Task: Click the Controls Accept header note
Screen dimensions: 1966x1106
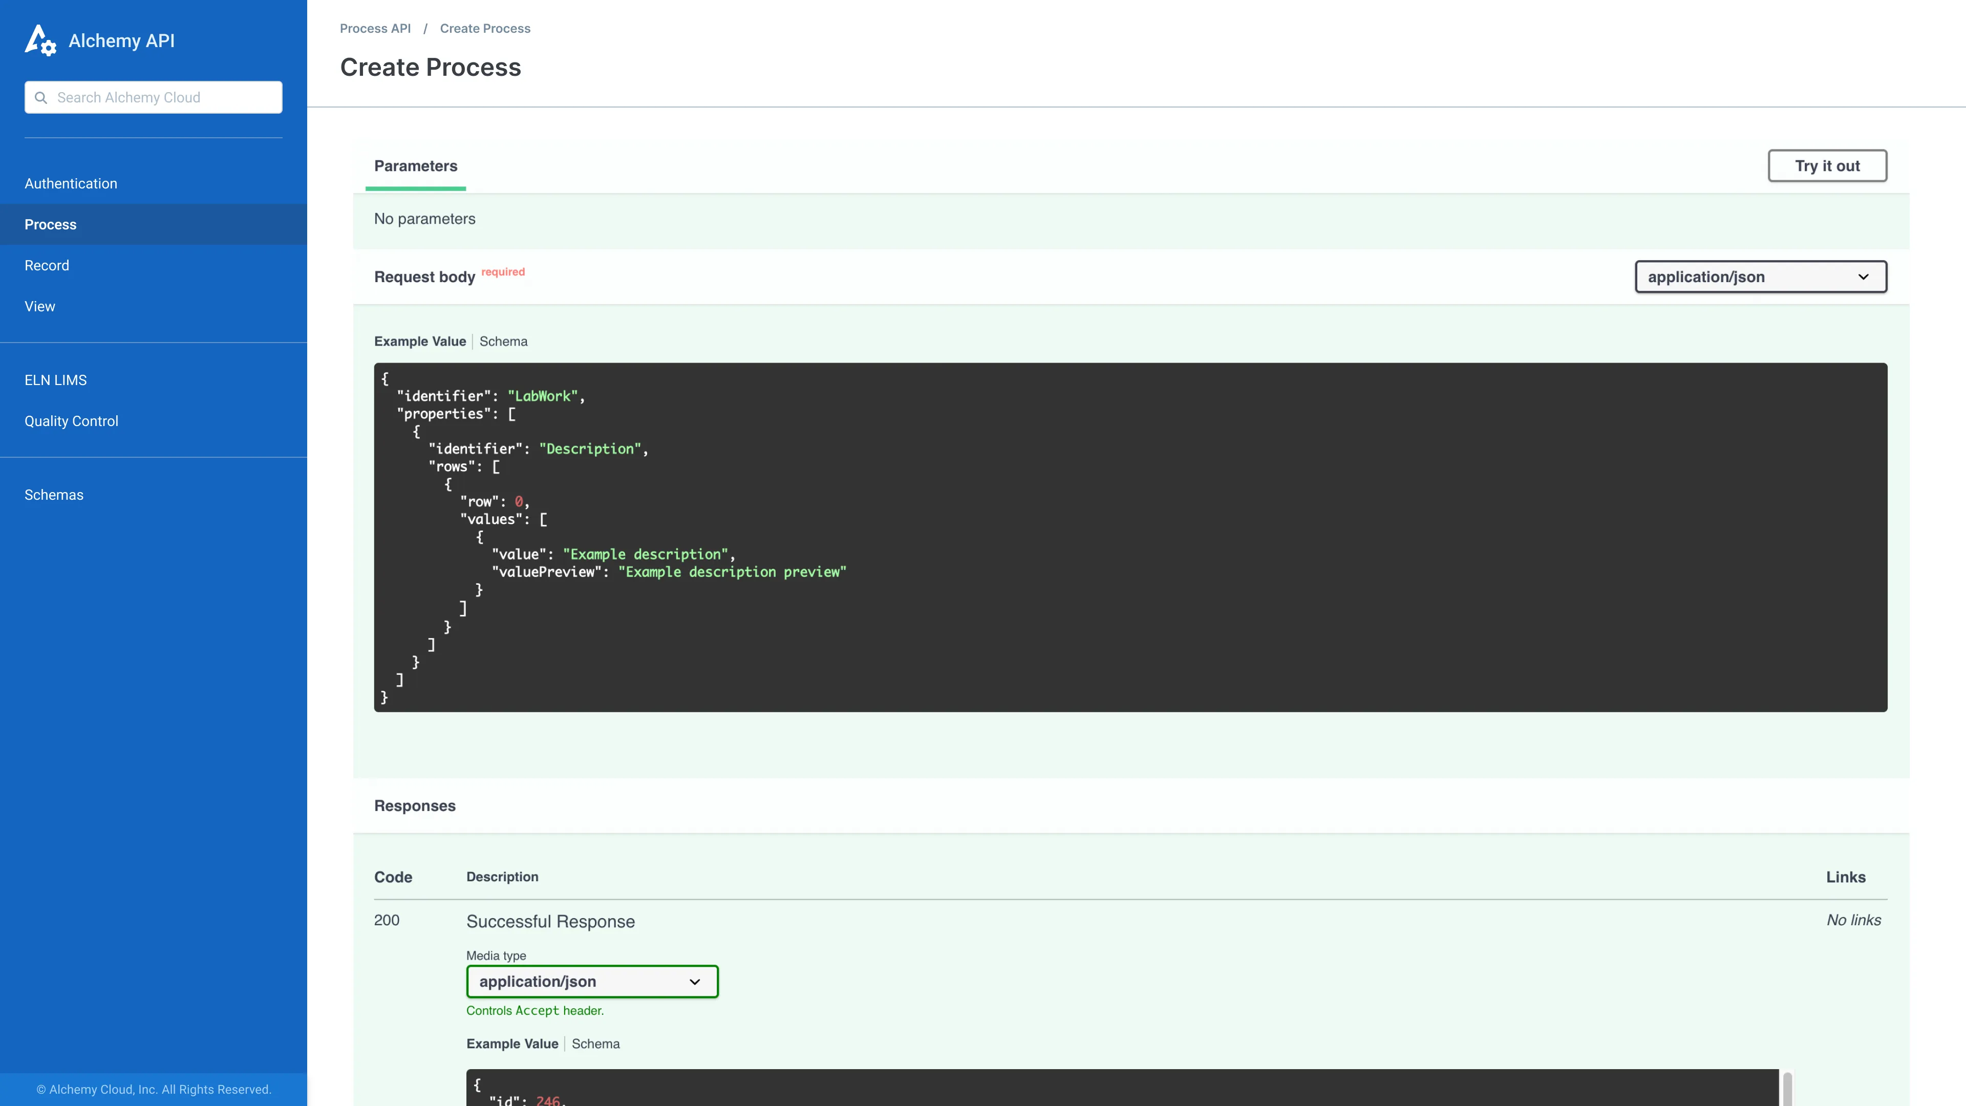Action: 535,1011
